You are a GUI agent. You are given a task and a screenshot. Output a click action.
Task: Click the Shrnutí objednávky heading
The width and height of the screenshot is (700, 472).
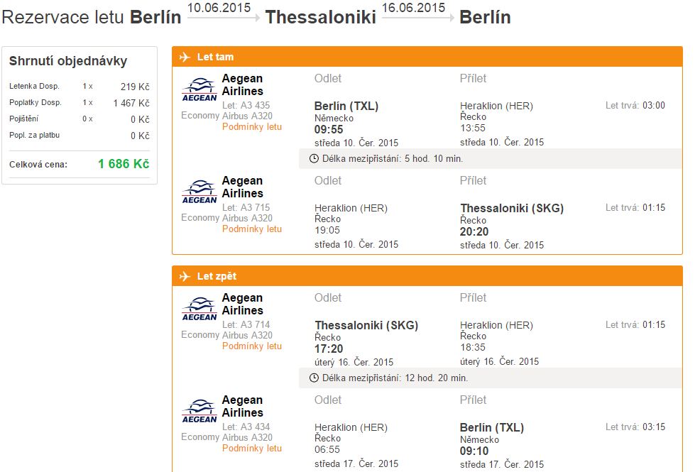(x=68, y=61)
